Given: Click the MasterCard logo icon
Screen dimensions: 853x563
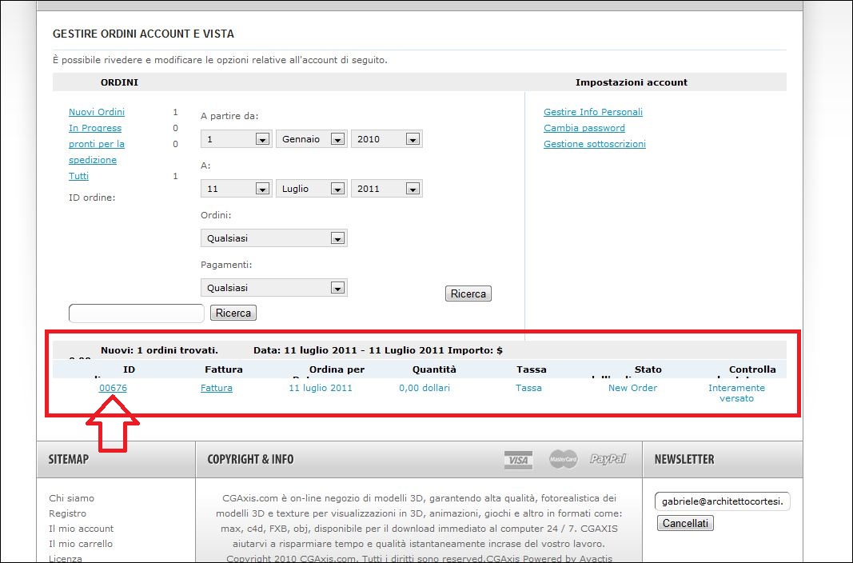Looking at the screenshot, I should tap(563, 459).
